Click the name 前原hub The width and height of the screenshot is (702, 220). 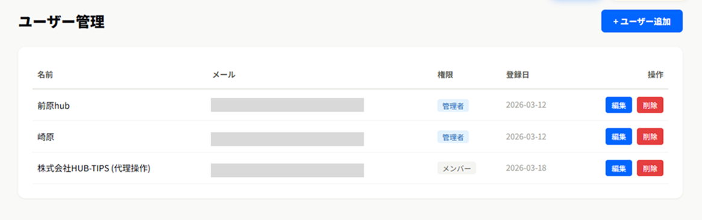(x=53, y=105)
